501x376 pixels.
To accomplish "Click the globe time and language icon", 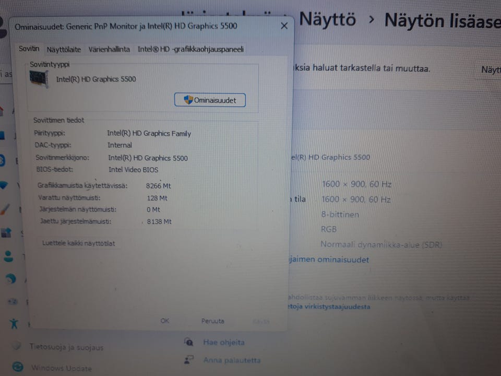I will 11,279.
